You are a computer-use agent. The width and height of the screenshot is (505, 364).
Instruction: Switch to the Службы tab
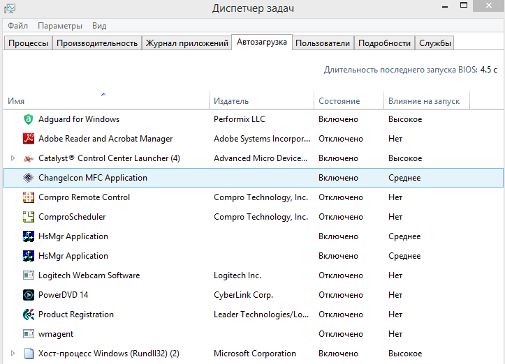click(435, 43)
